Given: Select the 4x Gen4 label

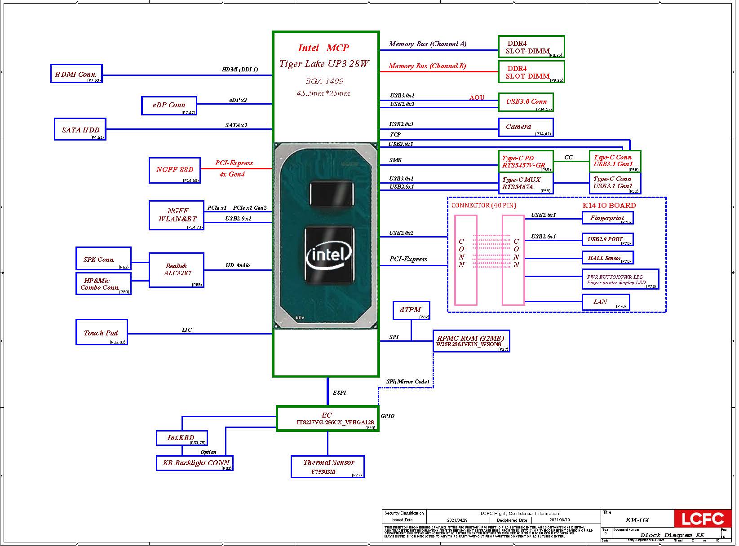Looking at the screenshot, I should pyautogui.click(x=232, y=174).
